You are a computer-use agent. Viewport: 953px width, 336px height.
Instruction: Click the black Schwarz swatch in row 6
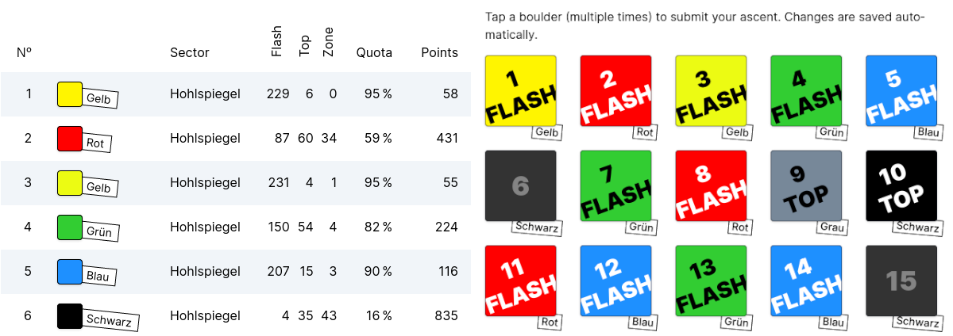click(70, 315)
